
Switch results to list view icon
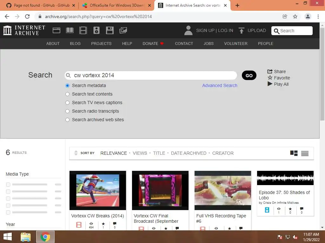(305, 153)
